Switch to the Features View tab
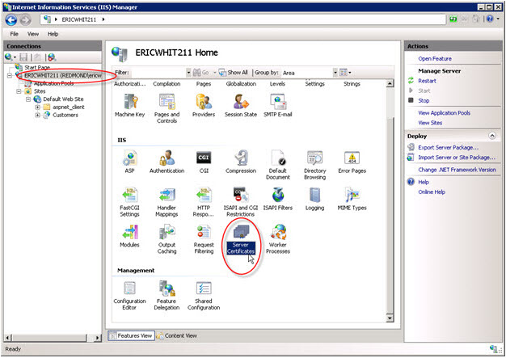Image resolution: width=506 pixels, height=358 pixels. click(131, 335)
